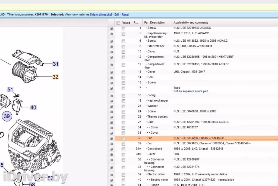Select callout 51 in the parts diagram
Image resolution: width=278 pixels, height=186 pixels.
[10, 89]
